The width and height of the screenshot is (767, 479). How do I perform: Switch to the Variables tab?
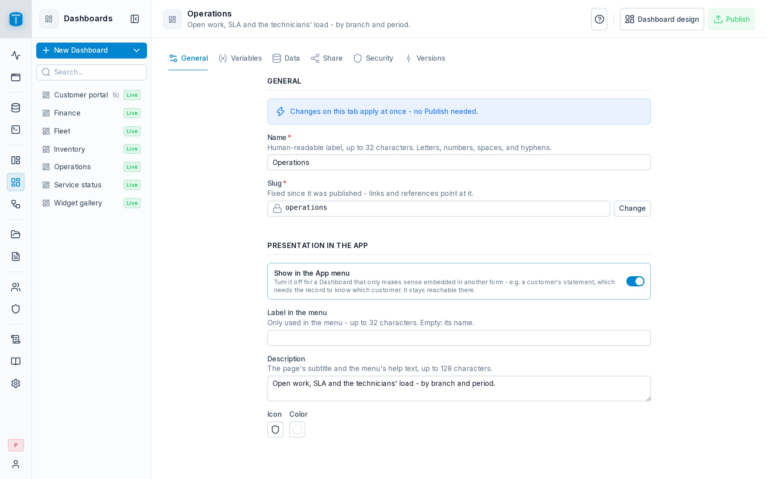240,58
